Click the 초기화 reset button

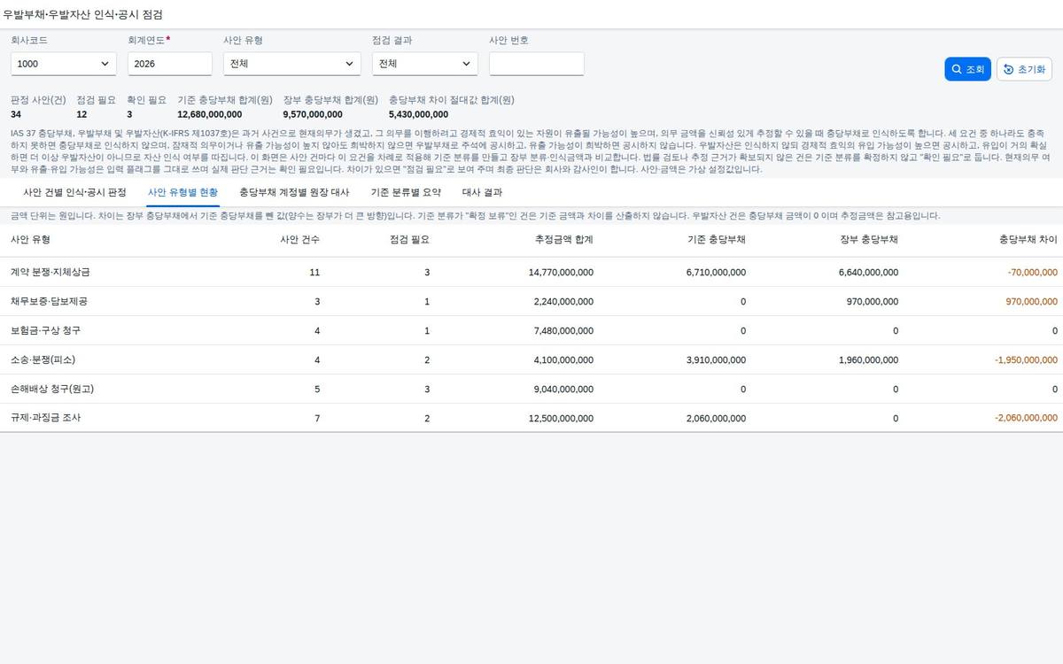1024,69
